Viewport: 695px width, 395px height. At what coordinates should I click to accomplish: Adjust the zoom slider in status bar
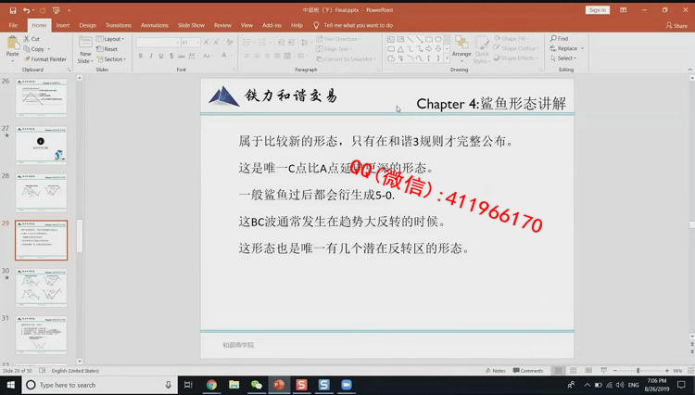(x=640, y=371)
